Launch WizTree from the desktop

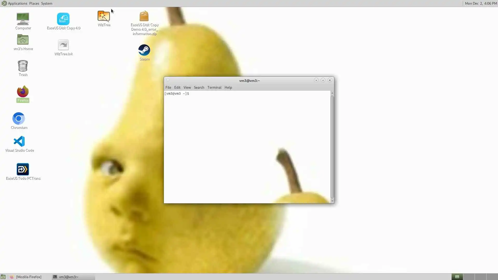click(104, 16)
